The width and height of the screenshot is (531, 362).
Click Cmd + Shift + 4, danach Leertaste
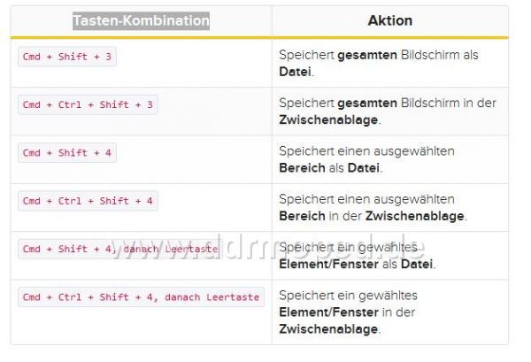[x=119, y=249]
